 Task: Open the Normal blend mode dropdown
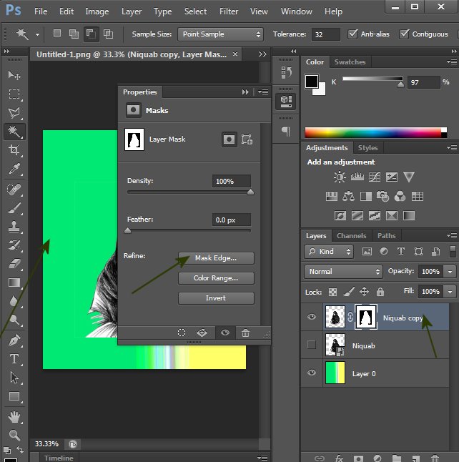tap(344, 272)
